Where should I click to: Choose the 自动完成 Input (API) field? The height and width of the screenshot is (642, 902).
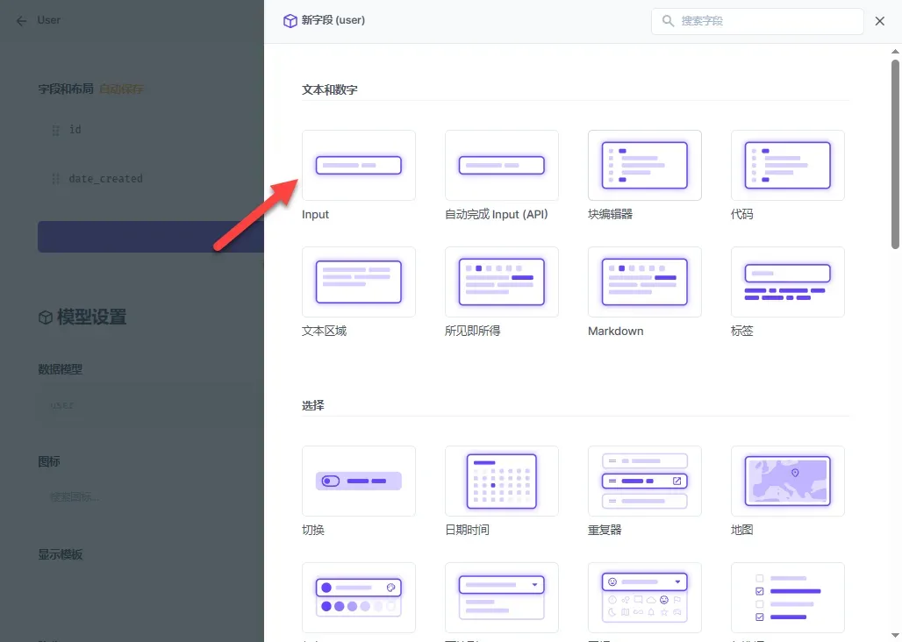(501, 166)
